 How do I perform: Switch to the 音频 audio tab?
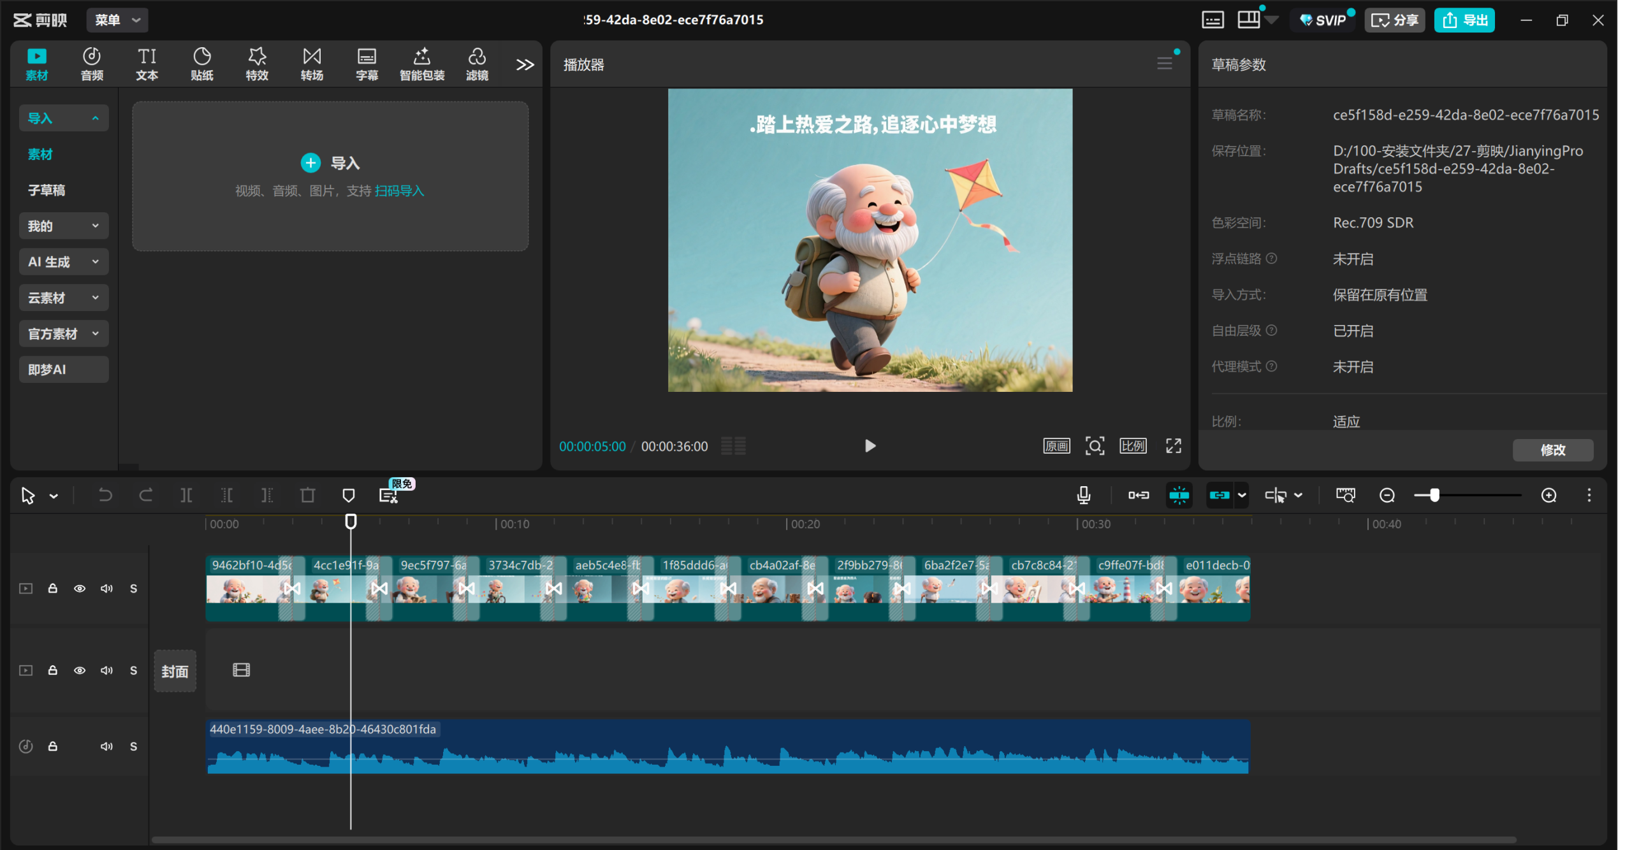coord(92,64)
